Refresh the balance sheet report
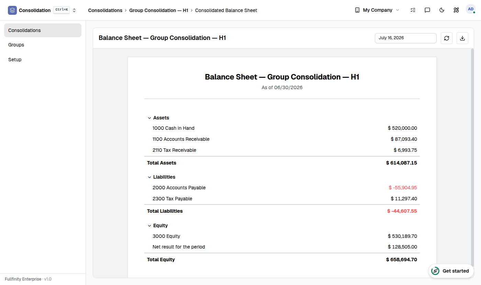The width and height of the screenshot is (481, 285). click(447, 38)
